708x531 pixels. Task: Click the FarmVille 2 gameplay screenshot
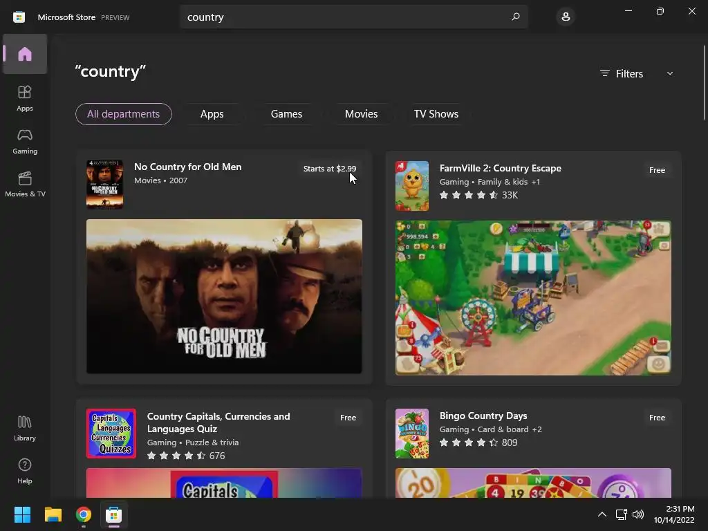[x=533, y=297]
